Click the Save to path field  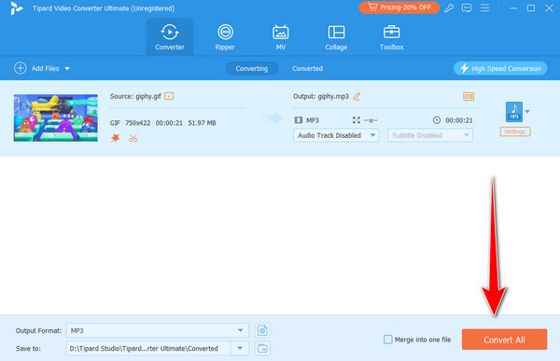click(x=148, y=348)
